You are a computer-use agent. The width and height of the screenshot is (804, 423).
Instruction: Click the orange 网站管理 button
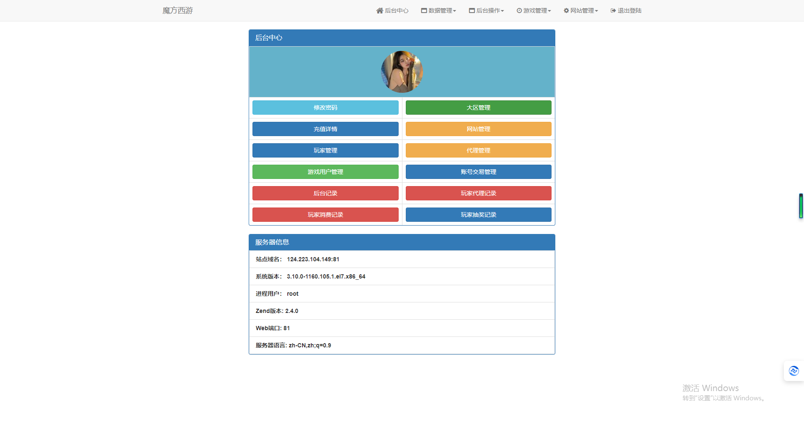click(x=478, y=129)
